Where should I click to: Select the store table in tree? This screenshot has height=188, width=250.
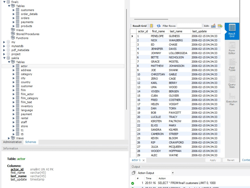click(24, 126)
